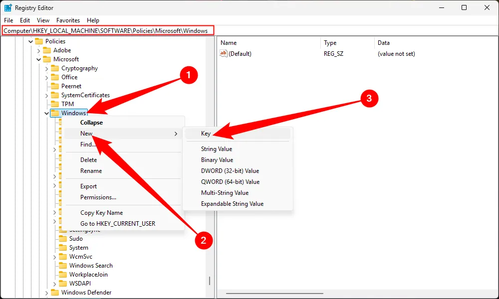
Task: Click the Cryptography folder icon
Action: tap(55, 68)
